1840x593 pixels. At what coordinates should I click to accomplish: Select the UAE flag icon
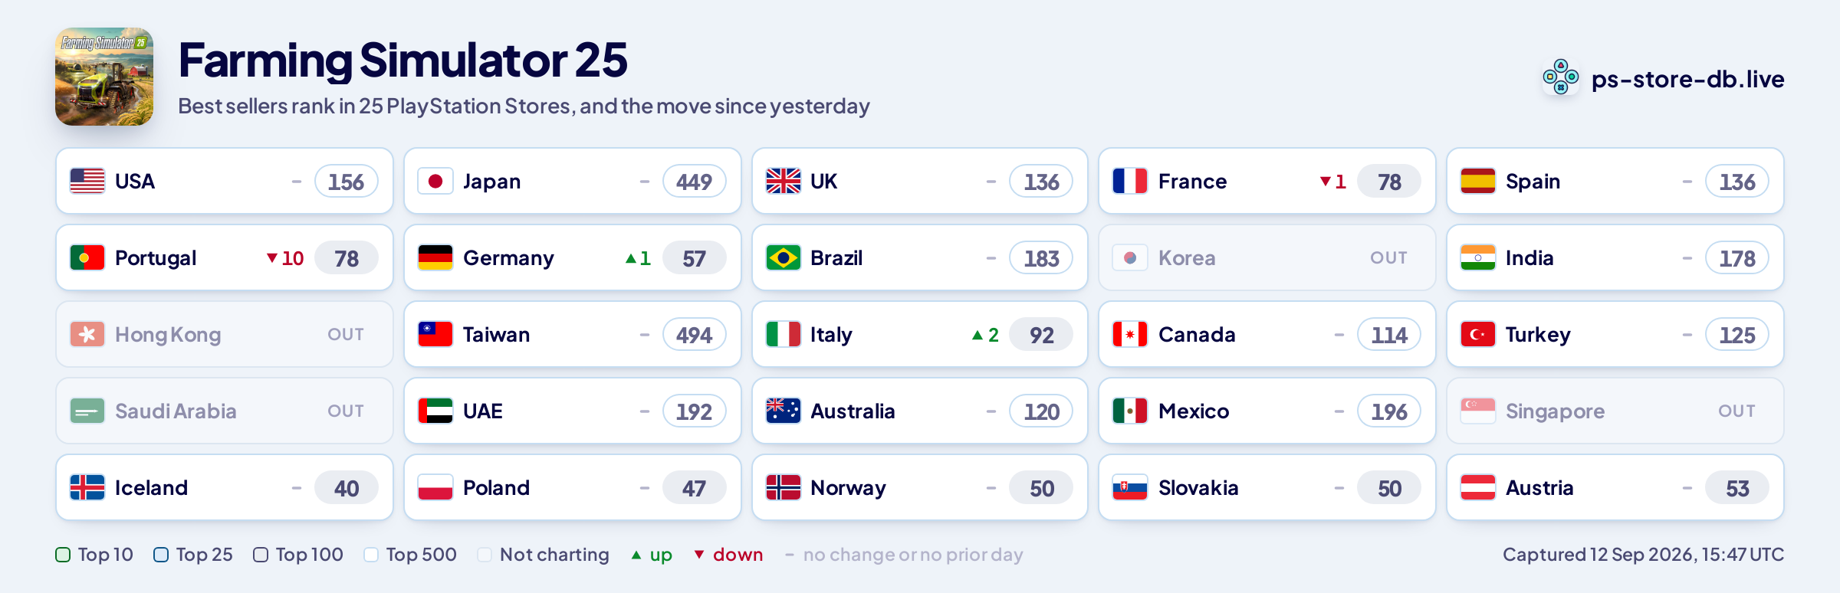(435, 411)
